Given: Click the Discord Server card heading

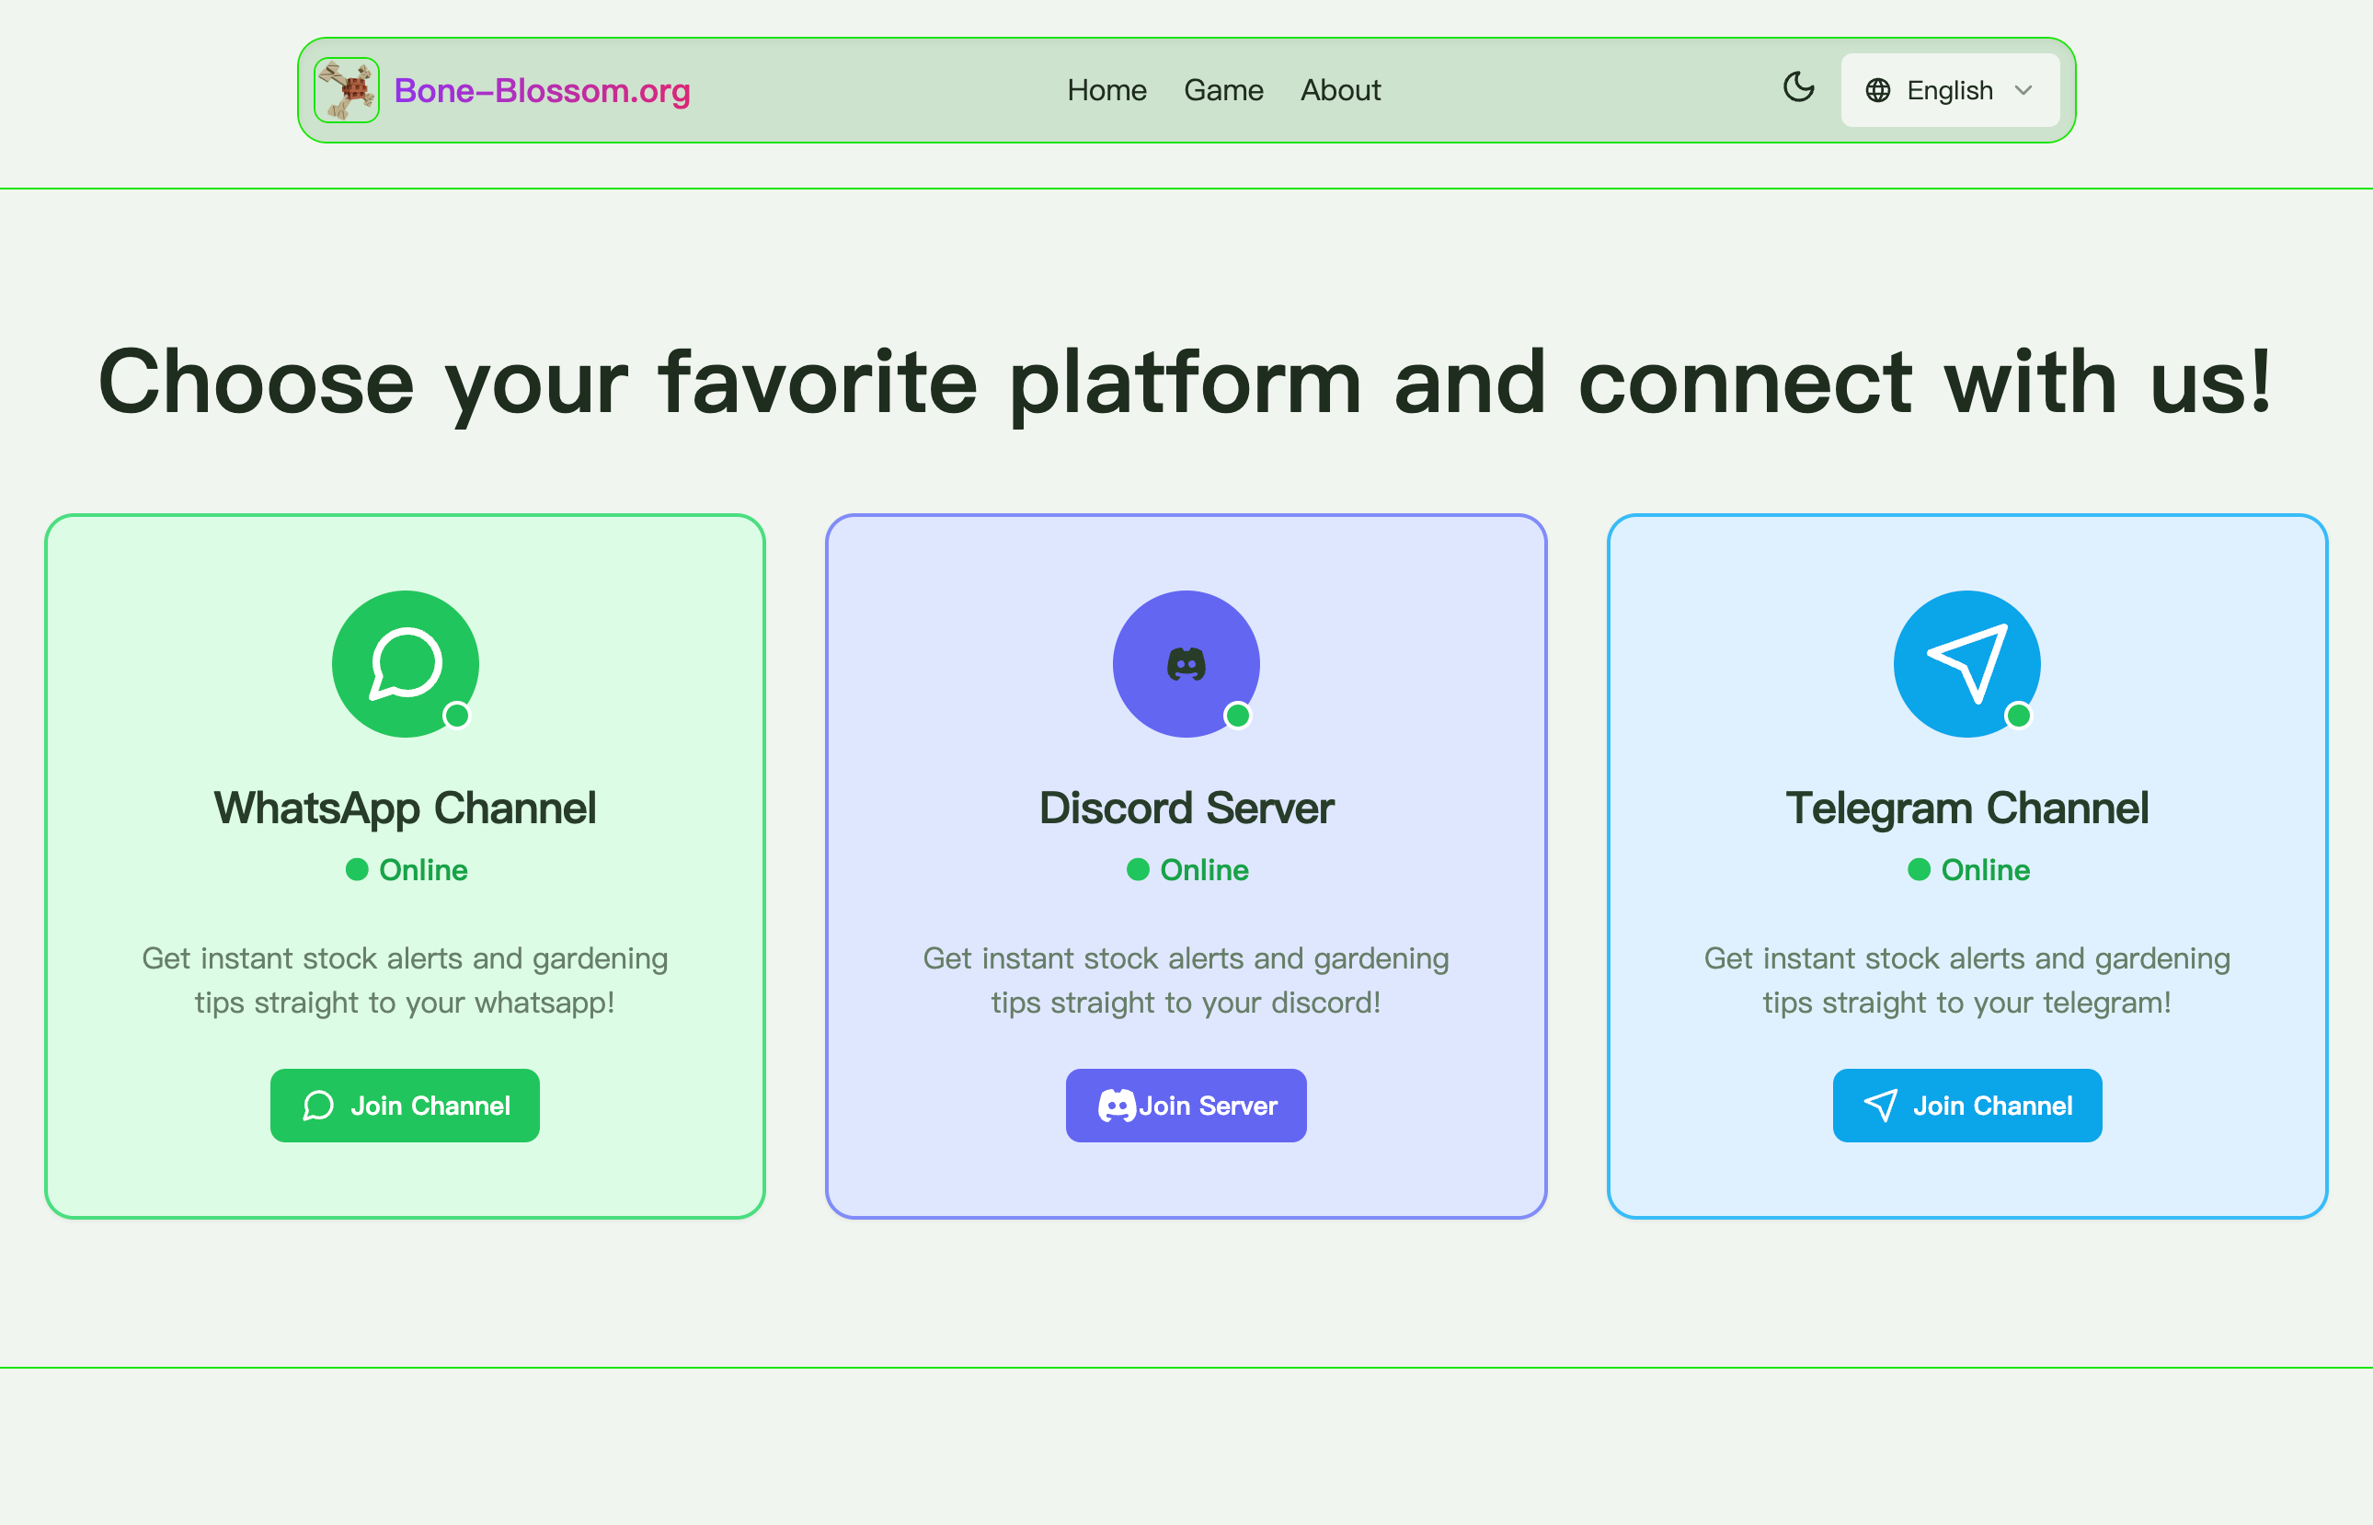Looking at the screenshot, I should 1185,808.
